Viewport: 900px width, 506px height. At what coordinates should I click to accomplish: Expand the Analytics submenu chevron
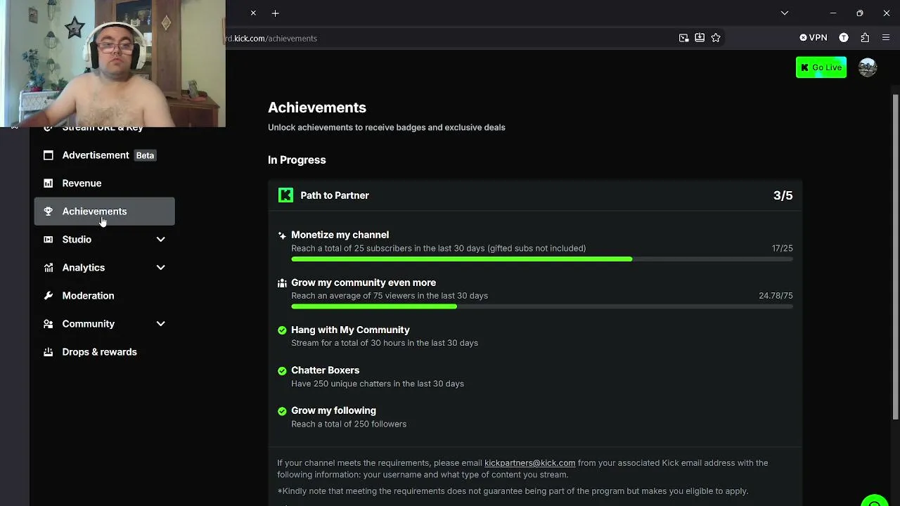pos(160,268)
